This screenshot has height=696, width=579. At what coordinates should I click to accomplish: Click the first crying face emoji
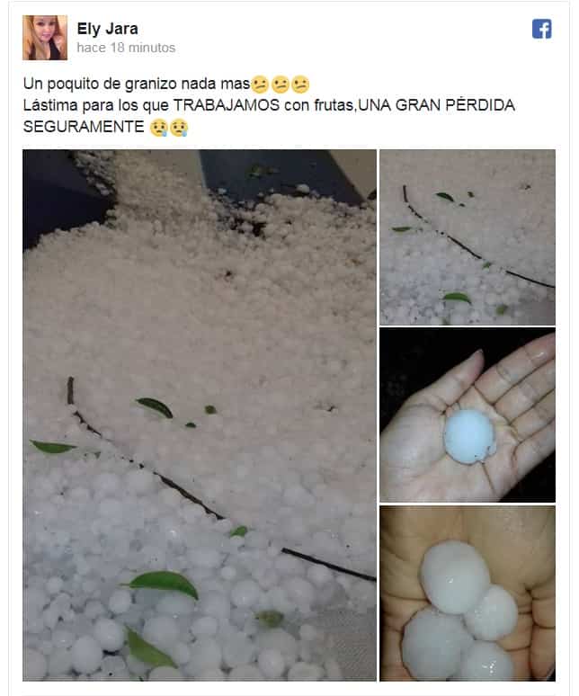(159, 128)
